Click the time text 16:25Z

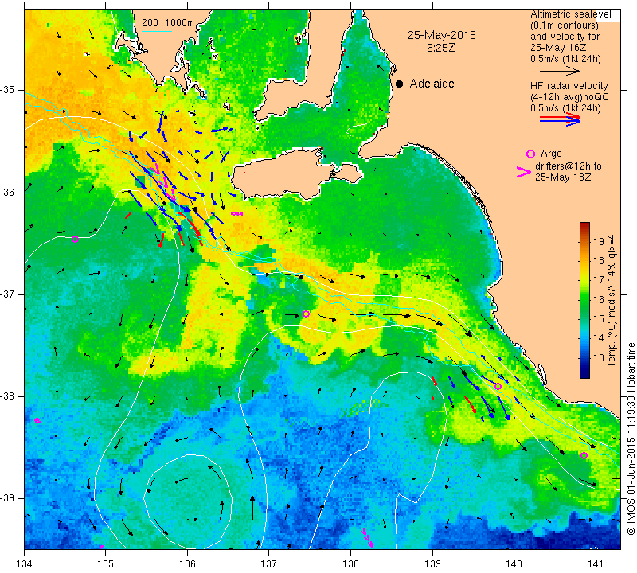437,48
